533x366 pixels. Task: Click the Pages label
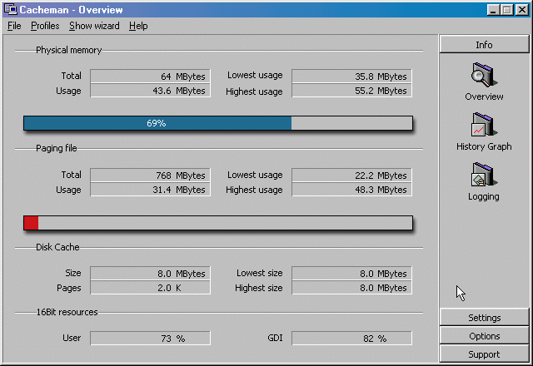point(68,288)
